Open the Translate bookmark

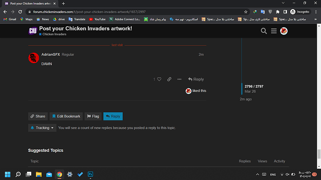77,19
